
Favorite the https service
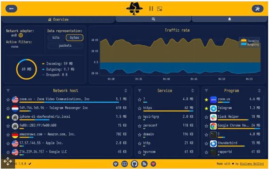coord(139,109)
